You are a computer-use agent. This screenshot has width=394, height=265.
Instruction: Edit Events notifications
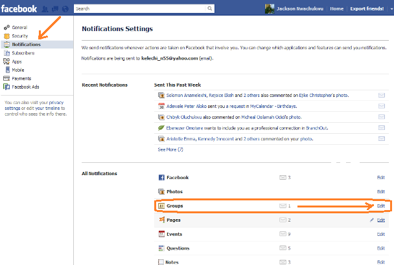click(x=380, y=234)
